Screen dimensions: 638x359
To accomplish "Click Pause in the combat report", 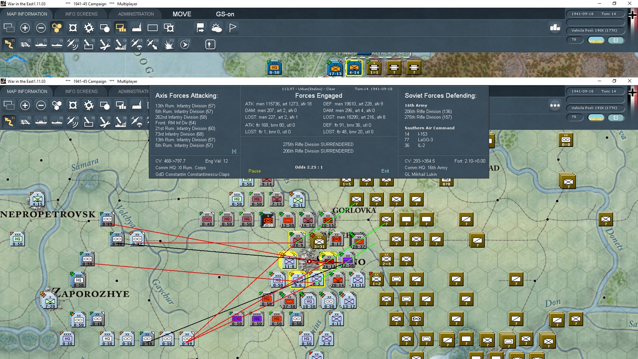I will 255,171.
